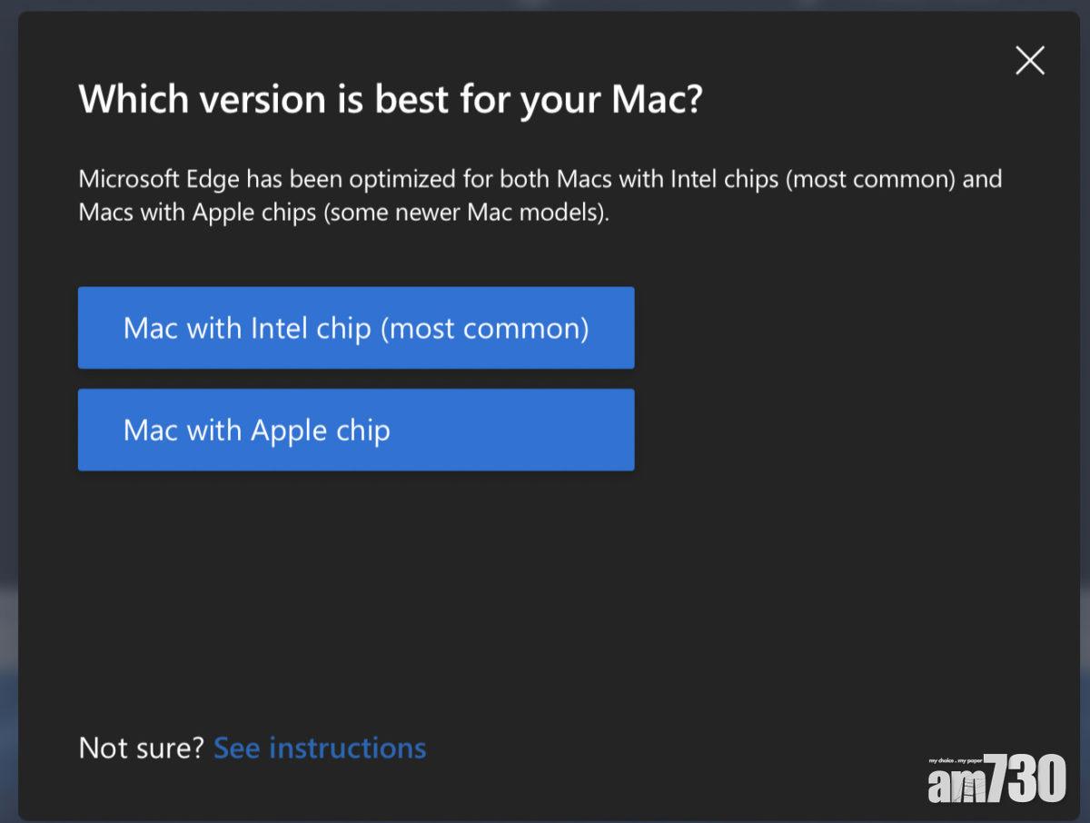Click the word 'Apple' on the second button
The width and height of the screenshot is (1090, 823).
(288, 430)
